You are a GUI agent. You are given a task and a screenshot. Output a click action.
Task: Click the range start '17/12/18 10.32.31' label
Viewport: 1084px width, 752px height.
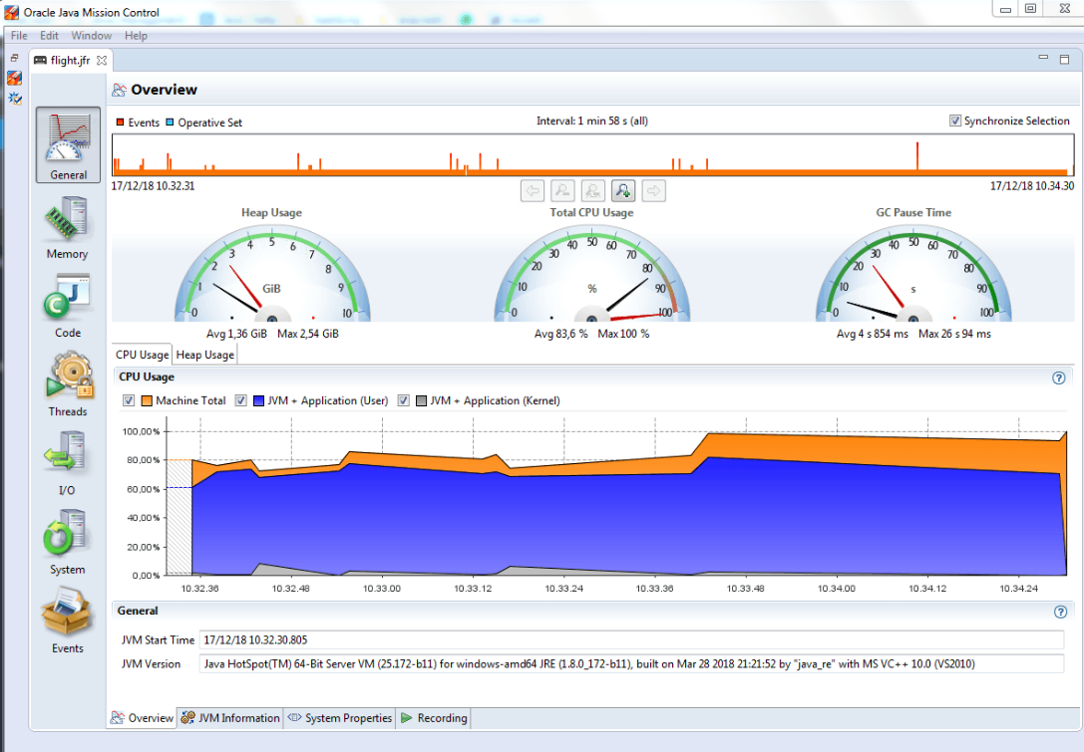pos(153,185)
